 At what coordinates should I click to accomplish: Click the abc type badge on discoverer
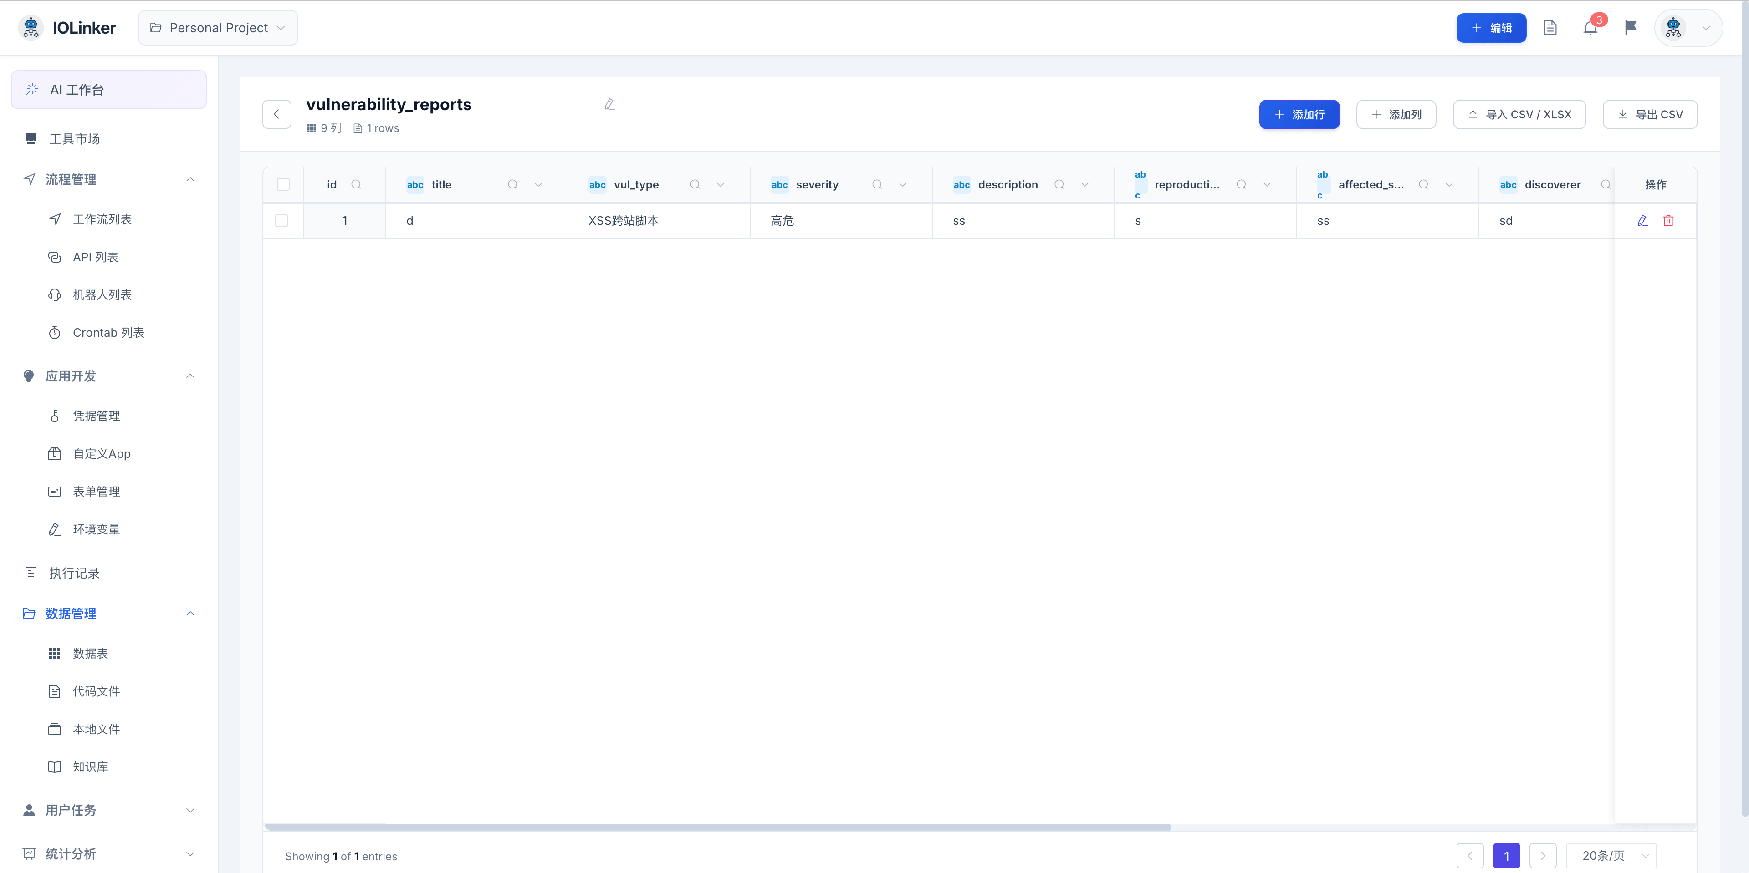pyautogui.click(x=1508, y=184)
